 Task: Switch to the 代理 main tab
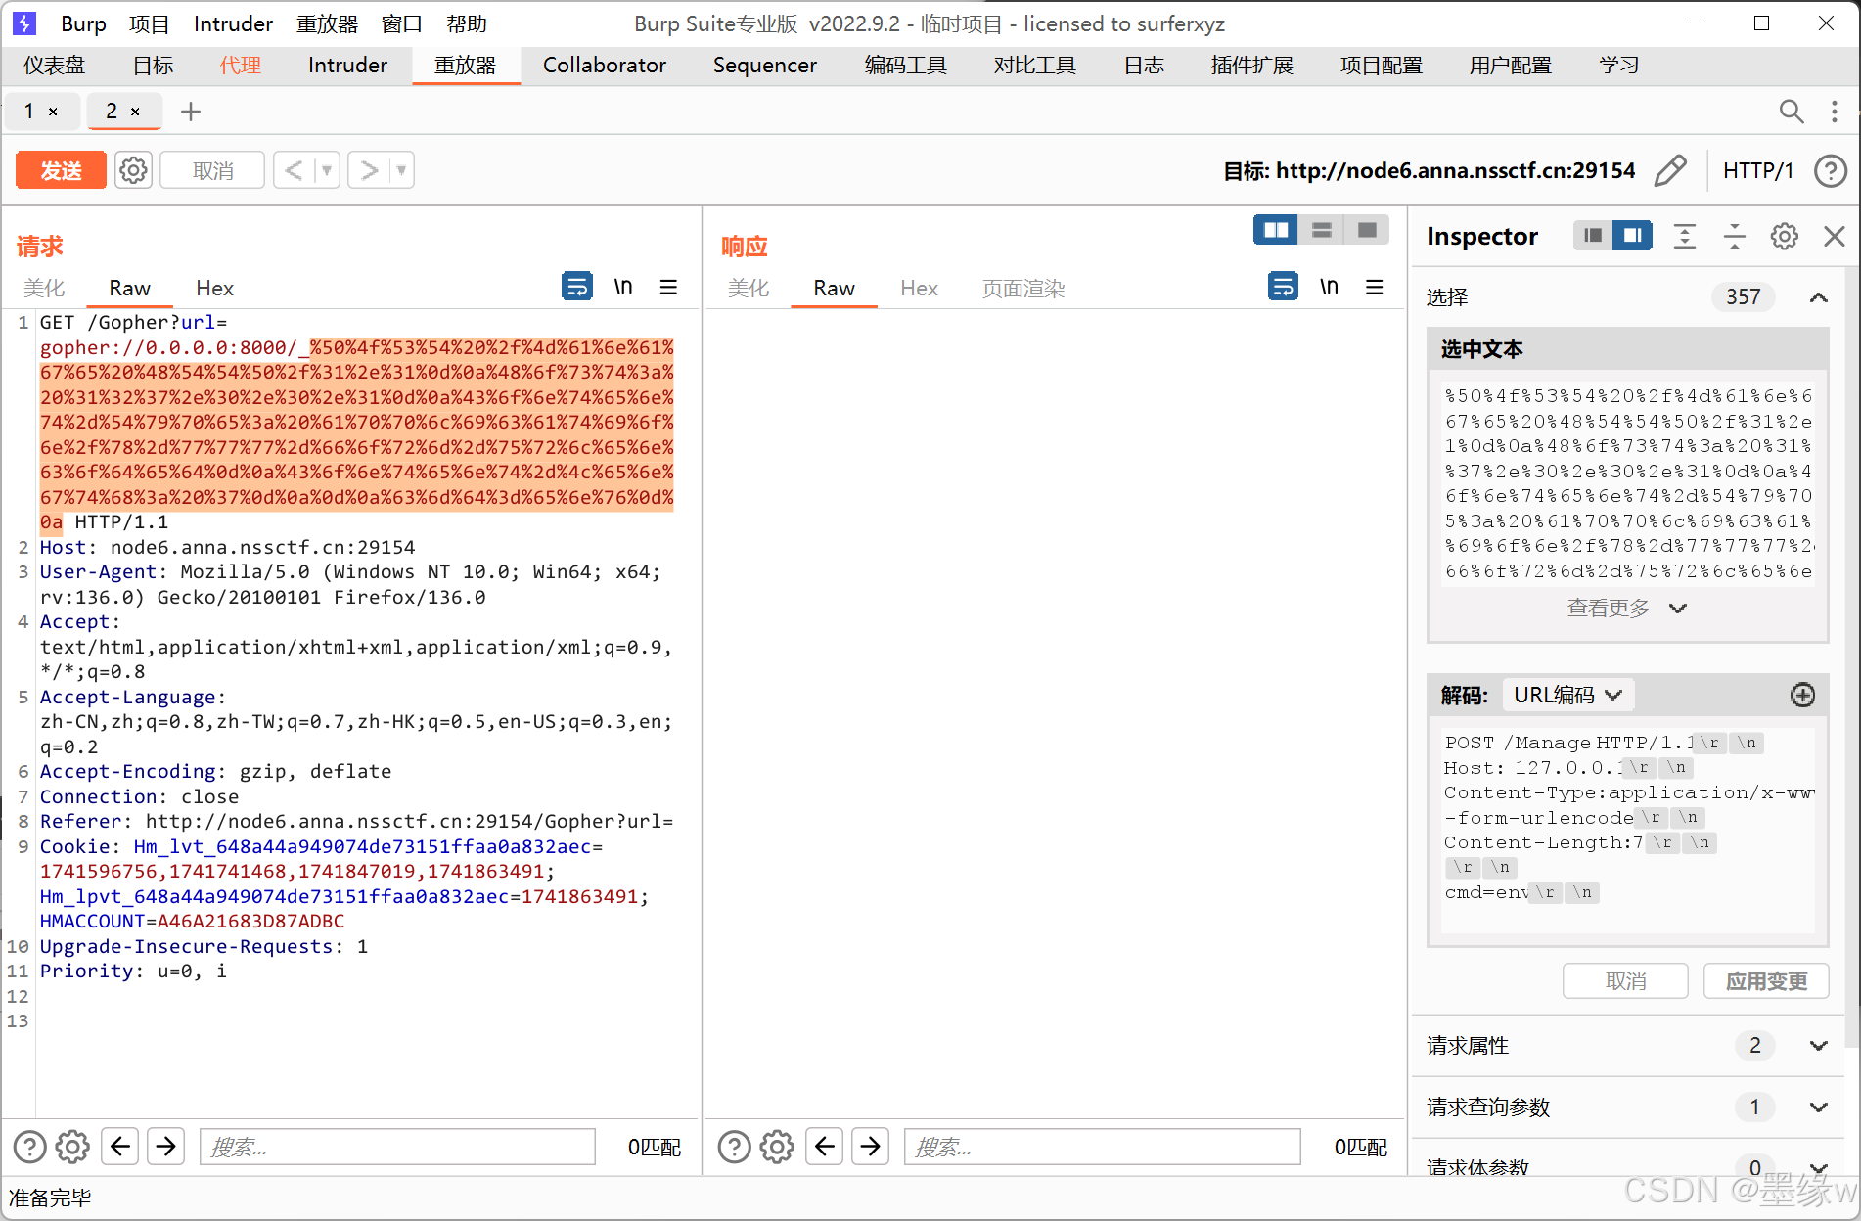click(241, 66)
